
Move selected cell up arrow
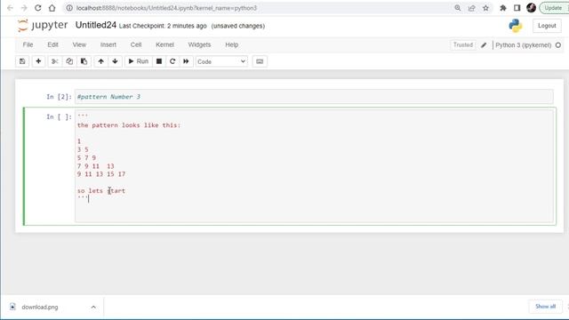(x=100, y=61)
